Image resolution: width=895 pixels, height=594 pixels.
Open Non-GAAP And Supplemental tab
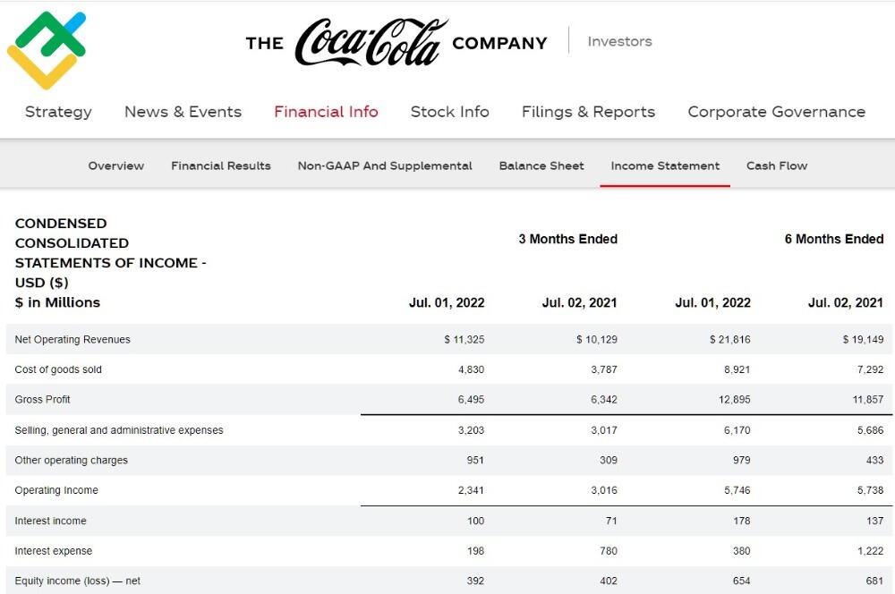click(x=385, y=165)
